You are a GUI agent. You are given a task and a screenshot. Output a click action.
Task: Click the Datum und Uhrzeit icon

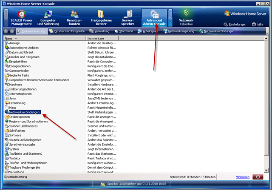pyautogui.click(x=7, y=52)
